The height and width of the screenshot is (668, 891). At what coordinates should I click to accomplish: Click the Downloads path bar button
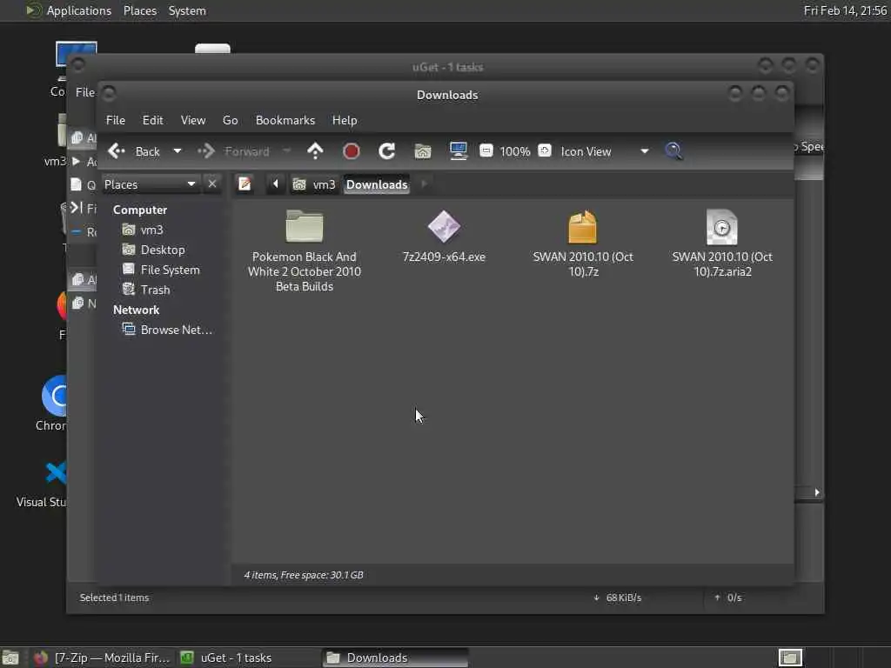click(377, 184)
